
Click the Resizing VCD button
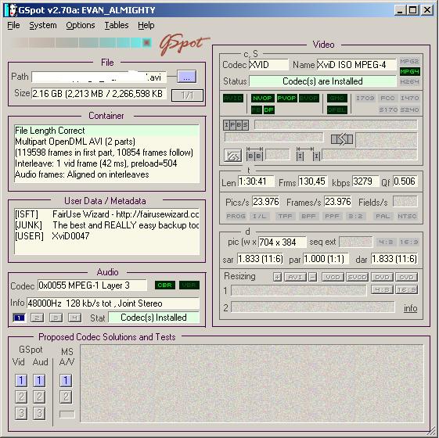click(x=333, y=277)
